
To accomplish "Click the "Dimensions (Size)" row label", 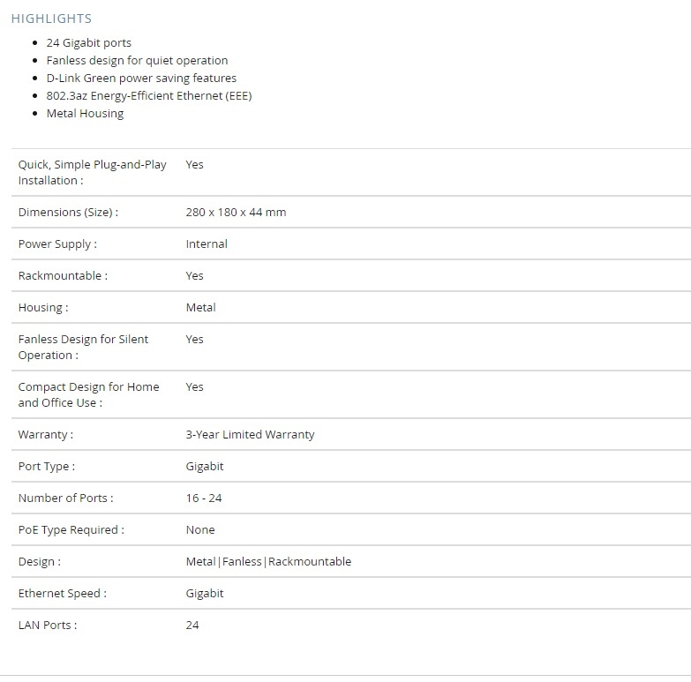I will click(68, 212).
